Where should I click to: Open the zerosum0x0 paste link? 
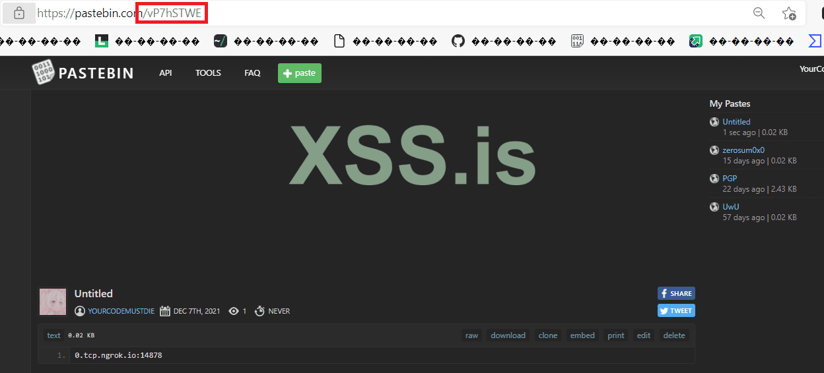point(743,150)
